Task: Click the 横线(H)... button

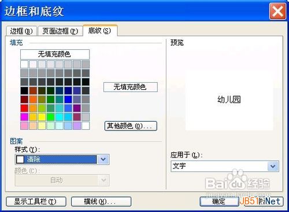Action: [101, 202]
